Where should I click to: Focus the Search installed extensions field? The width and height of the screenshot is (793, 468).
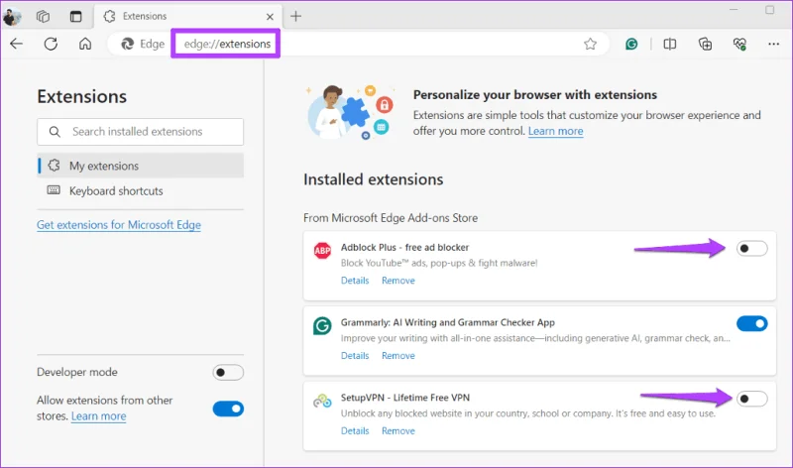pyautogui.click(x=140, y=132)
